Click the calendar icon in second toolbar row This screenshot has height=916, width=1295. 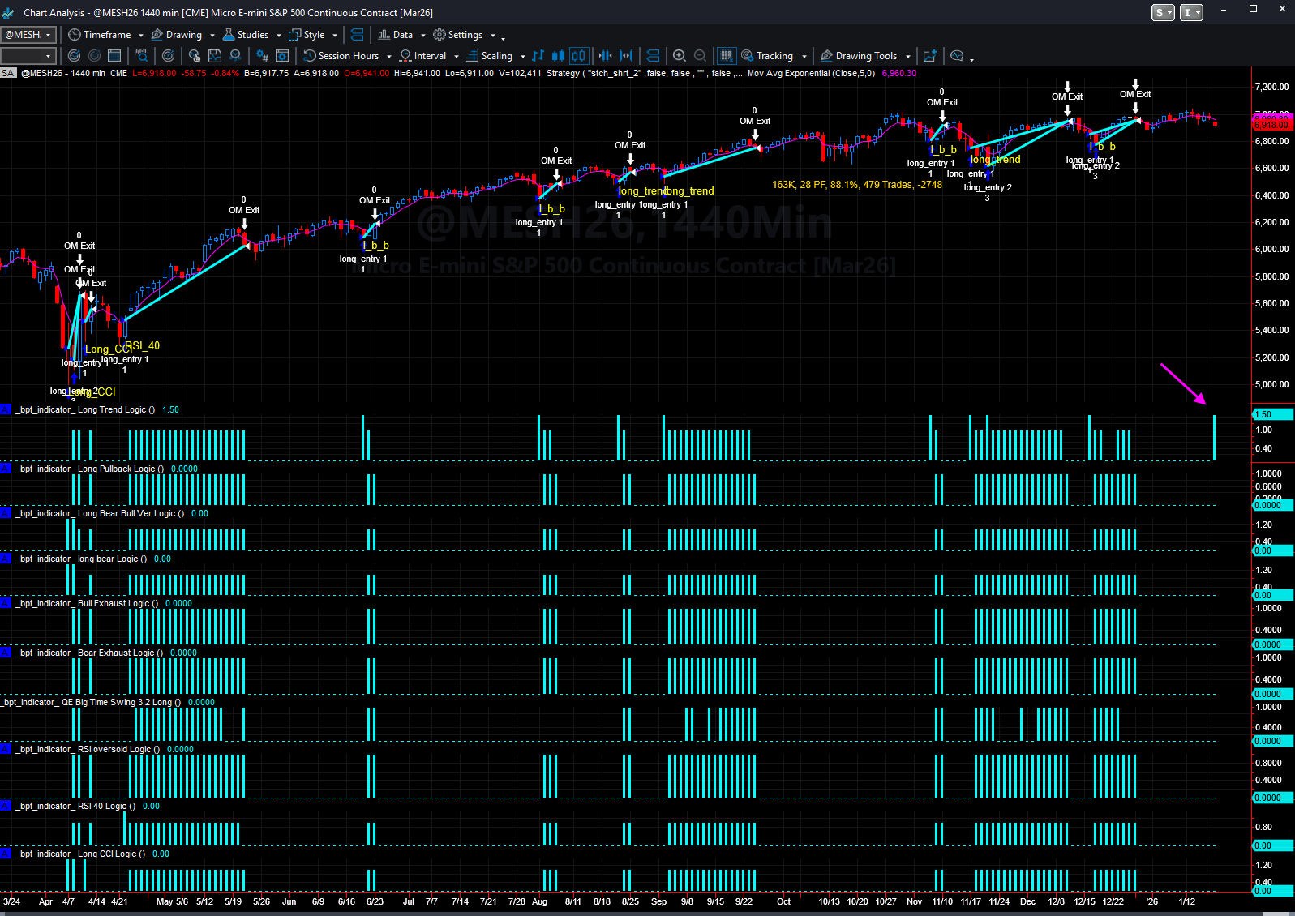(x=114, y=56)
